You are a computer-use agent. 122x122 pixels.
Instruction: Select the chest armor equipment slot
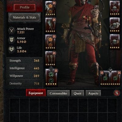click(50, 25)
